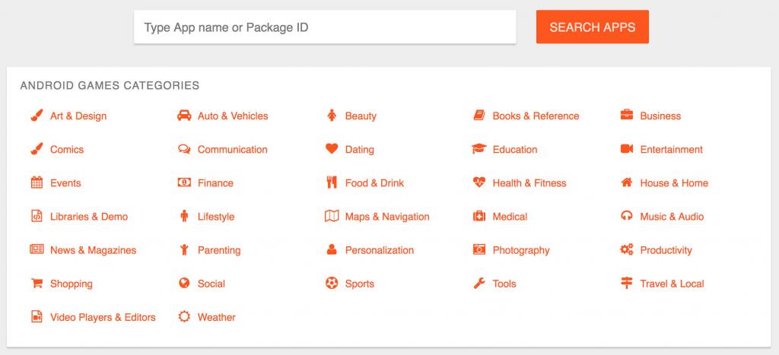Focus the app name or package ID field
This screenshot has height=355, width=779.
325,27
